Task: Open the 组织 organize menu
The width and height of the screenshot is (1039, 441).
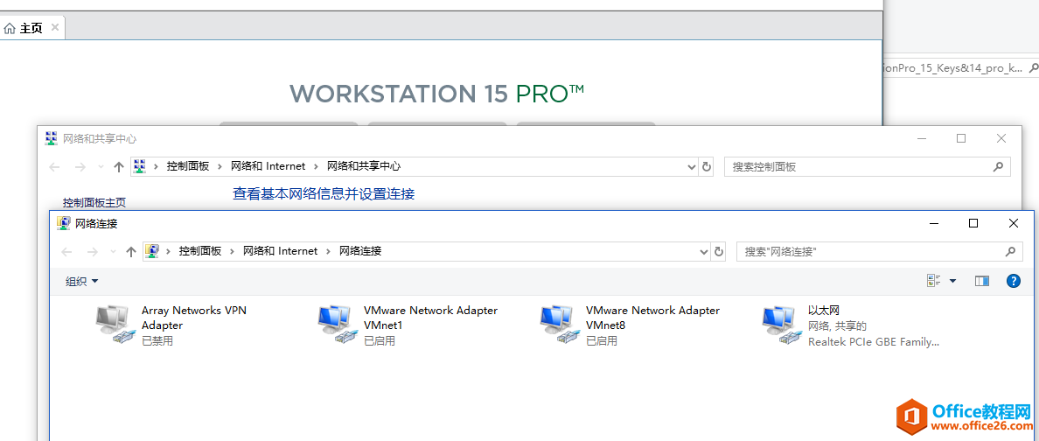Action: [x=82, y=281]
